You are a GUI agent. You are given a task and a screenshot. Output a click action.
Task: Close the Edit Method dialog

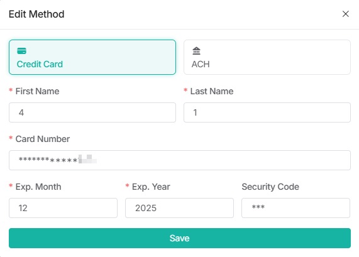coord(346,14)
